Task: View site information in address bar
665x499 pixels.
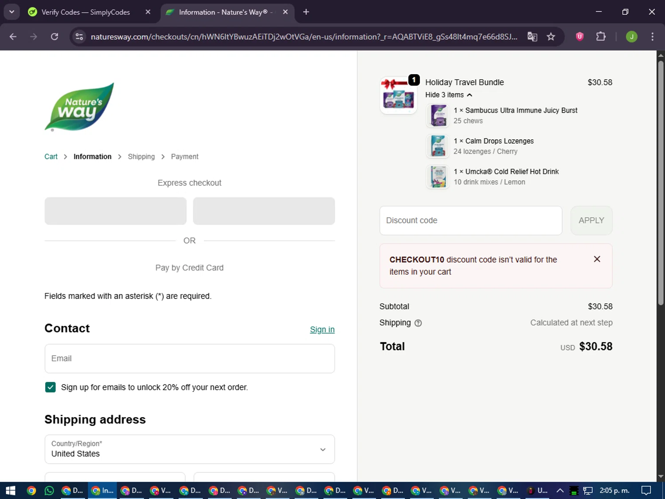Action: click(x=79, y=36)
